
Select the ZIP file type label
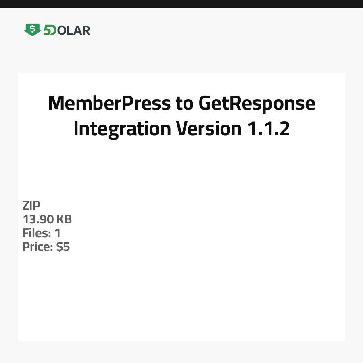pyautogui.click(x=31, y=206)
